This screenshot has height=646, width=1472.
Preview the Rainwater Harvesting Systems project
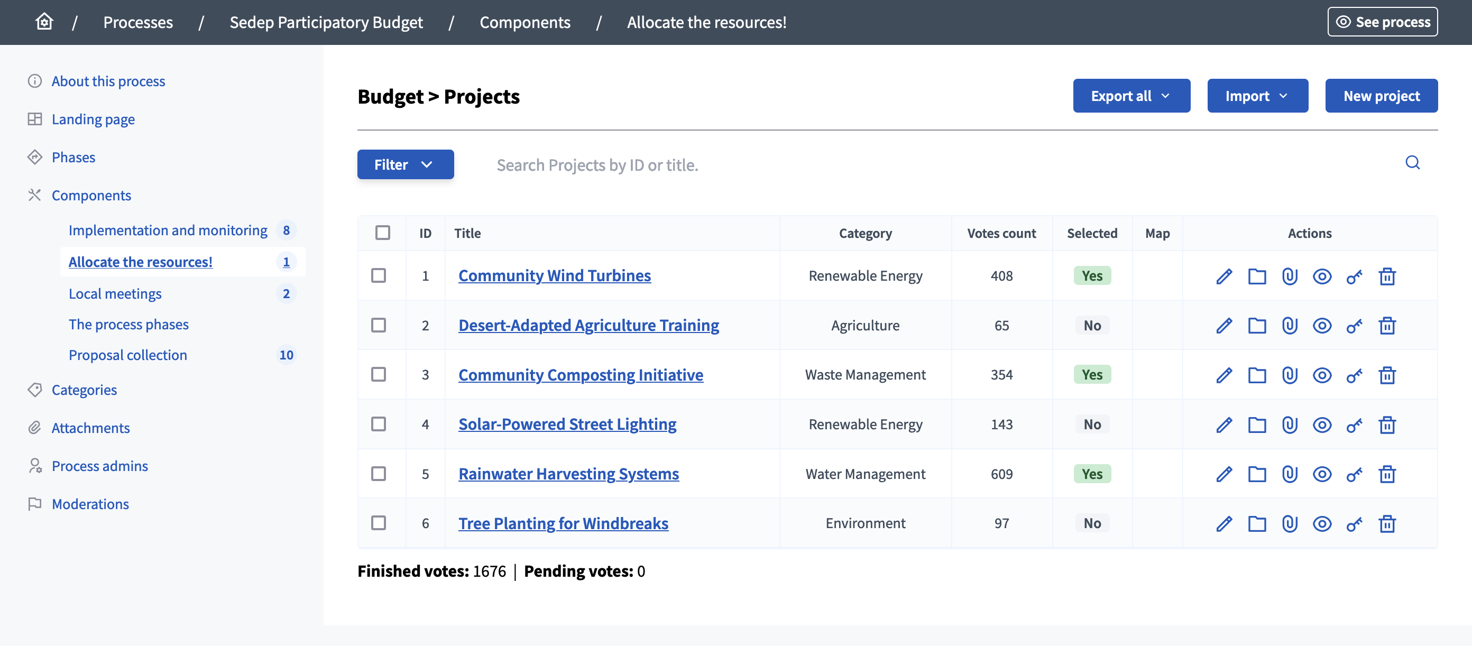[1322, 474]
